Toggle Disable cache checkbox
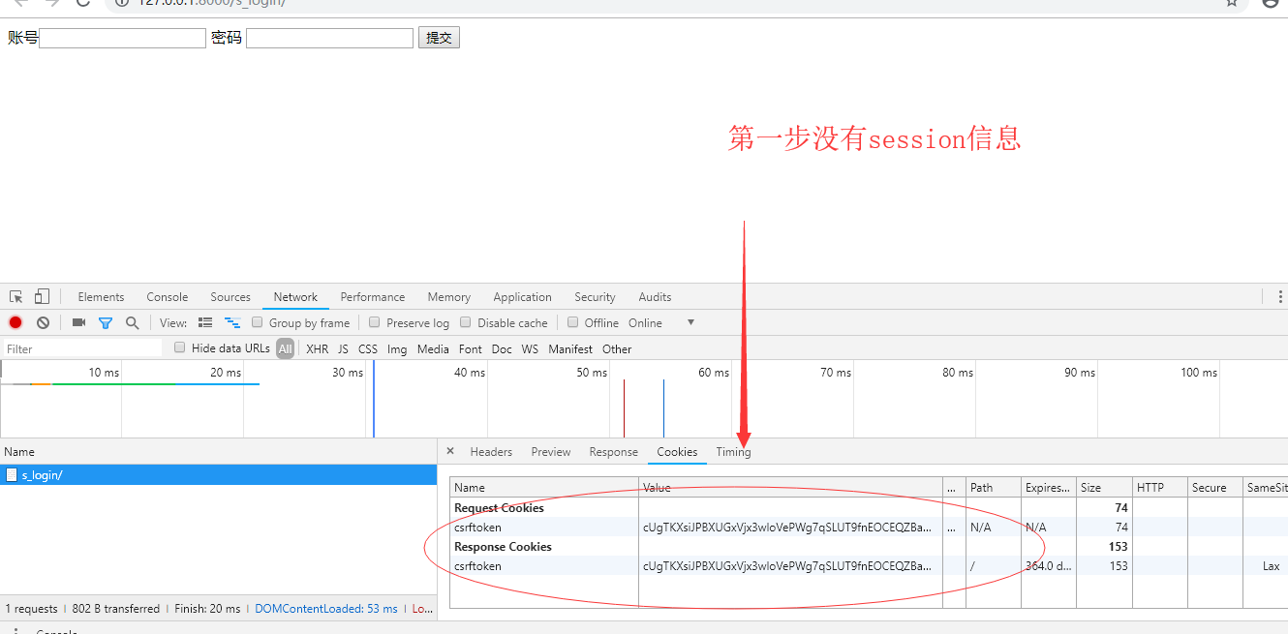The image size is (1288, 634). [466, 322]
